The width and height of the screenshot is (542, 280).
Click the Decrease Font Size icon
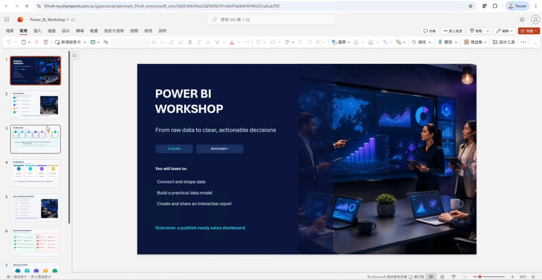tap(181, 42)
